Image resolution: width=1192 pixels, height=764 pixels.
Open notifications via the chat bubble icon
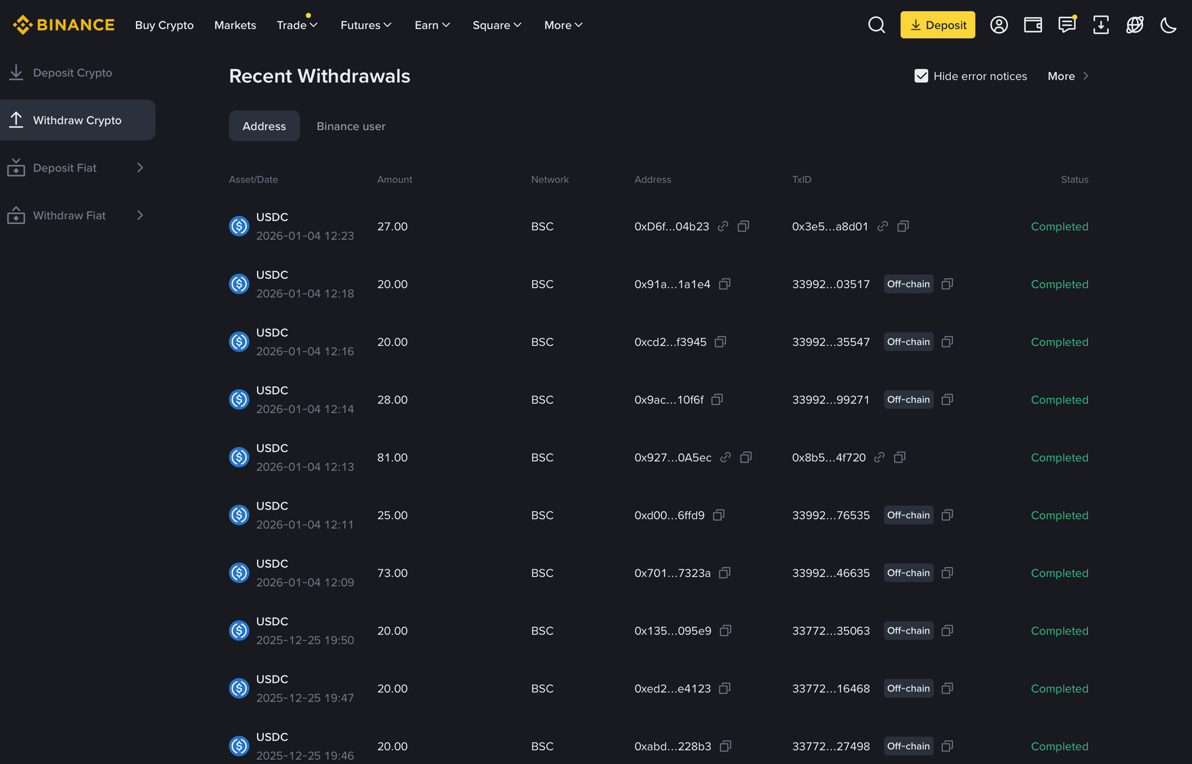(x=1066, y=24)
